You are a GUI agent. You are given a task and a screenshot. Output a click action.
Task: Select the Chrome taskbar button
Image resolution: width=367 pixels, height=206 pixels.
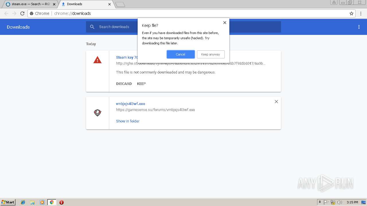(x=52, y=202)
